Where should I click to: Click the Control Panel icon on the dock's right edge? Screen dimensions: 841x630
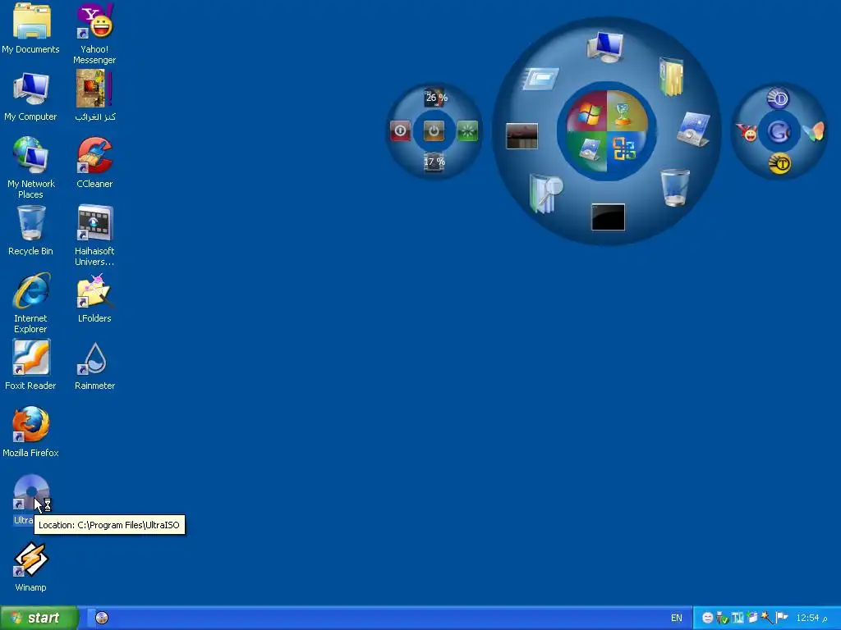click(693, 129)
